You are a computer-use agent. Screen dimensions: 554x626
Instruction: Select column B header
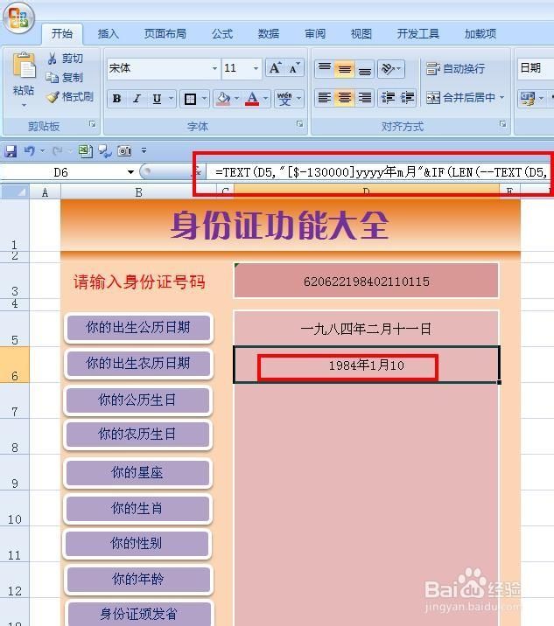point(138,192)
